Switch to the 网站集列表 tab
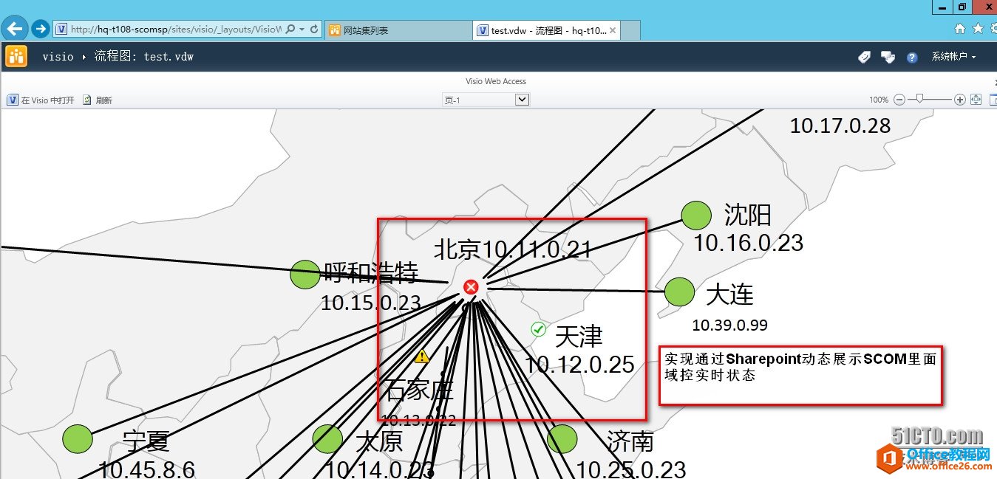 pos(398,30)
